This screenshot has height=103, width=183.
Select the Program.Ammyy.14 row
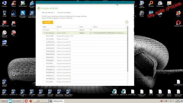point(84,39)
